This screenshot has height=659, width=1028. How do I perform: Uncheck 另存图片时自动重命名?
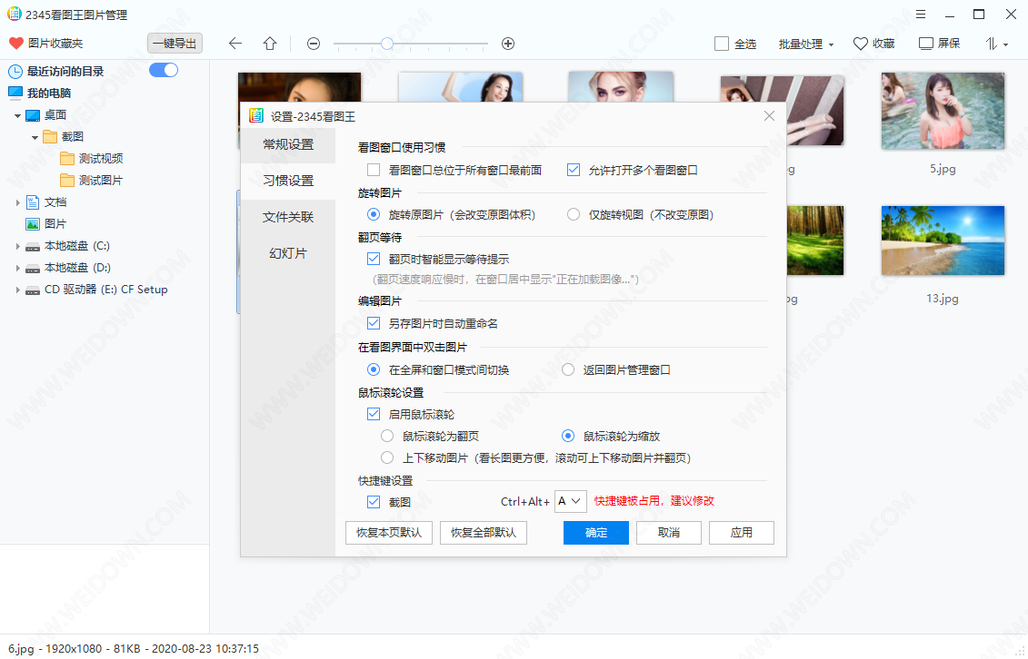374,323
